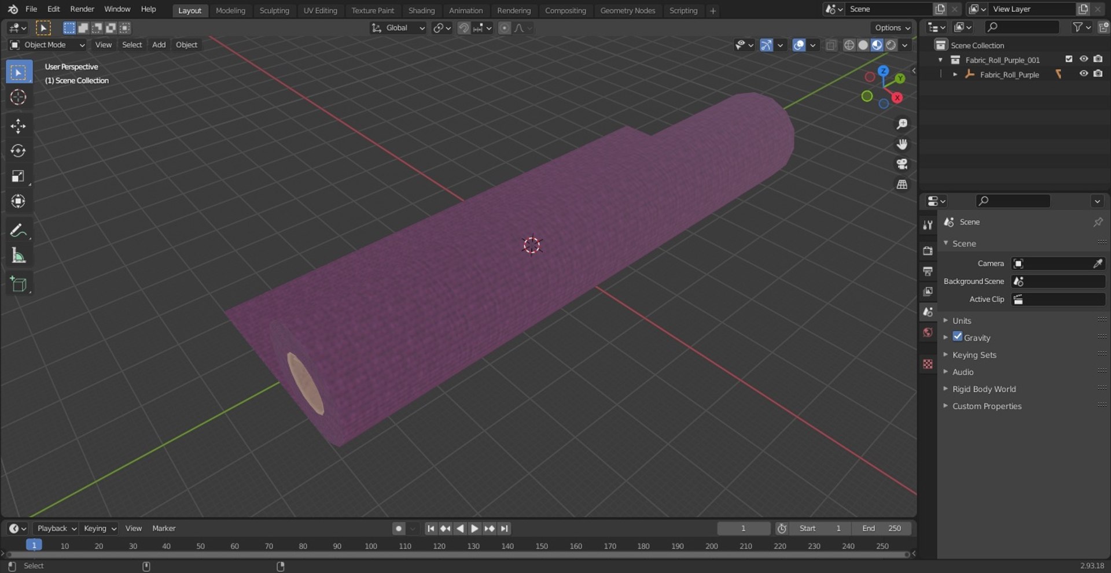1111x573 pixels.
Task: Hide Fabric_Roll_Purple object in viewport
Action: click(x=1084, y=74)
